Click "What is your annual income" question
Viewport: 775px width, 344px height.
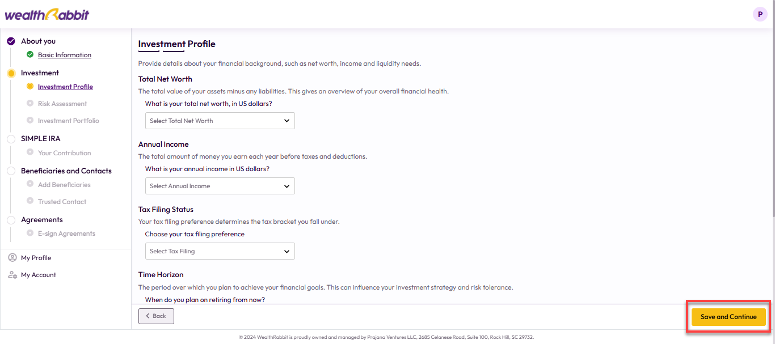click(x=207, y=169)
